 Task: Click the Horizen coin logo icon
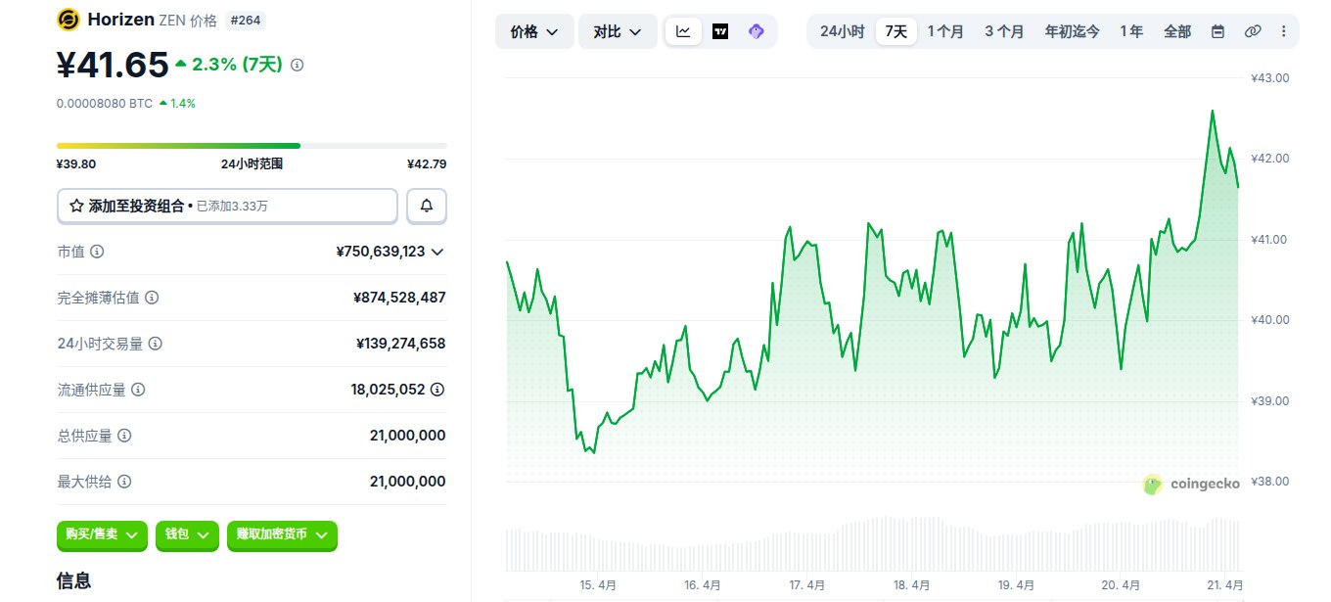point(69,20)
